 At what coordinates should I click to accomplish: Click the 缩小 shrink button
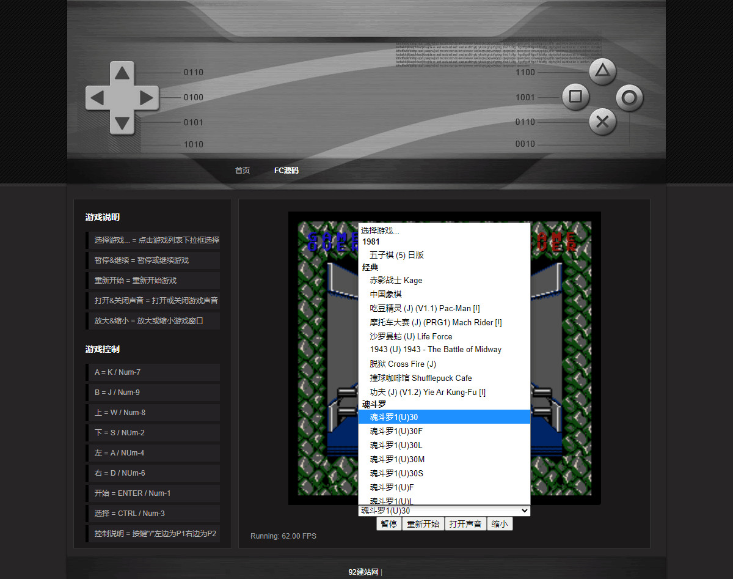[x=500, y=524]
